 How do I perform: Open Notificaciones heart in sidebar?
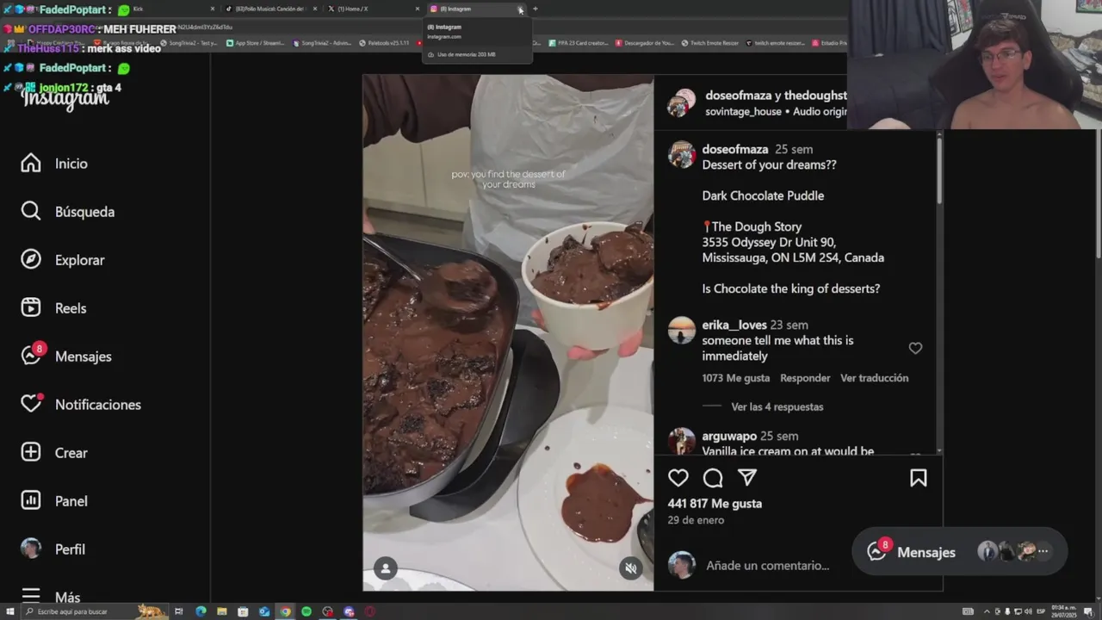coord(81,405)
